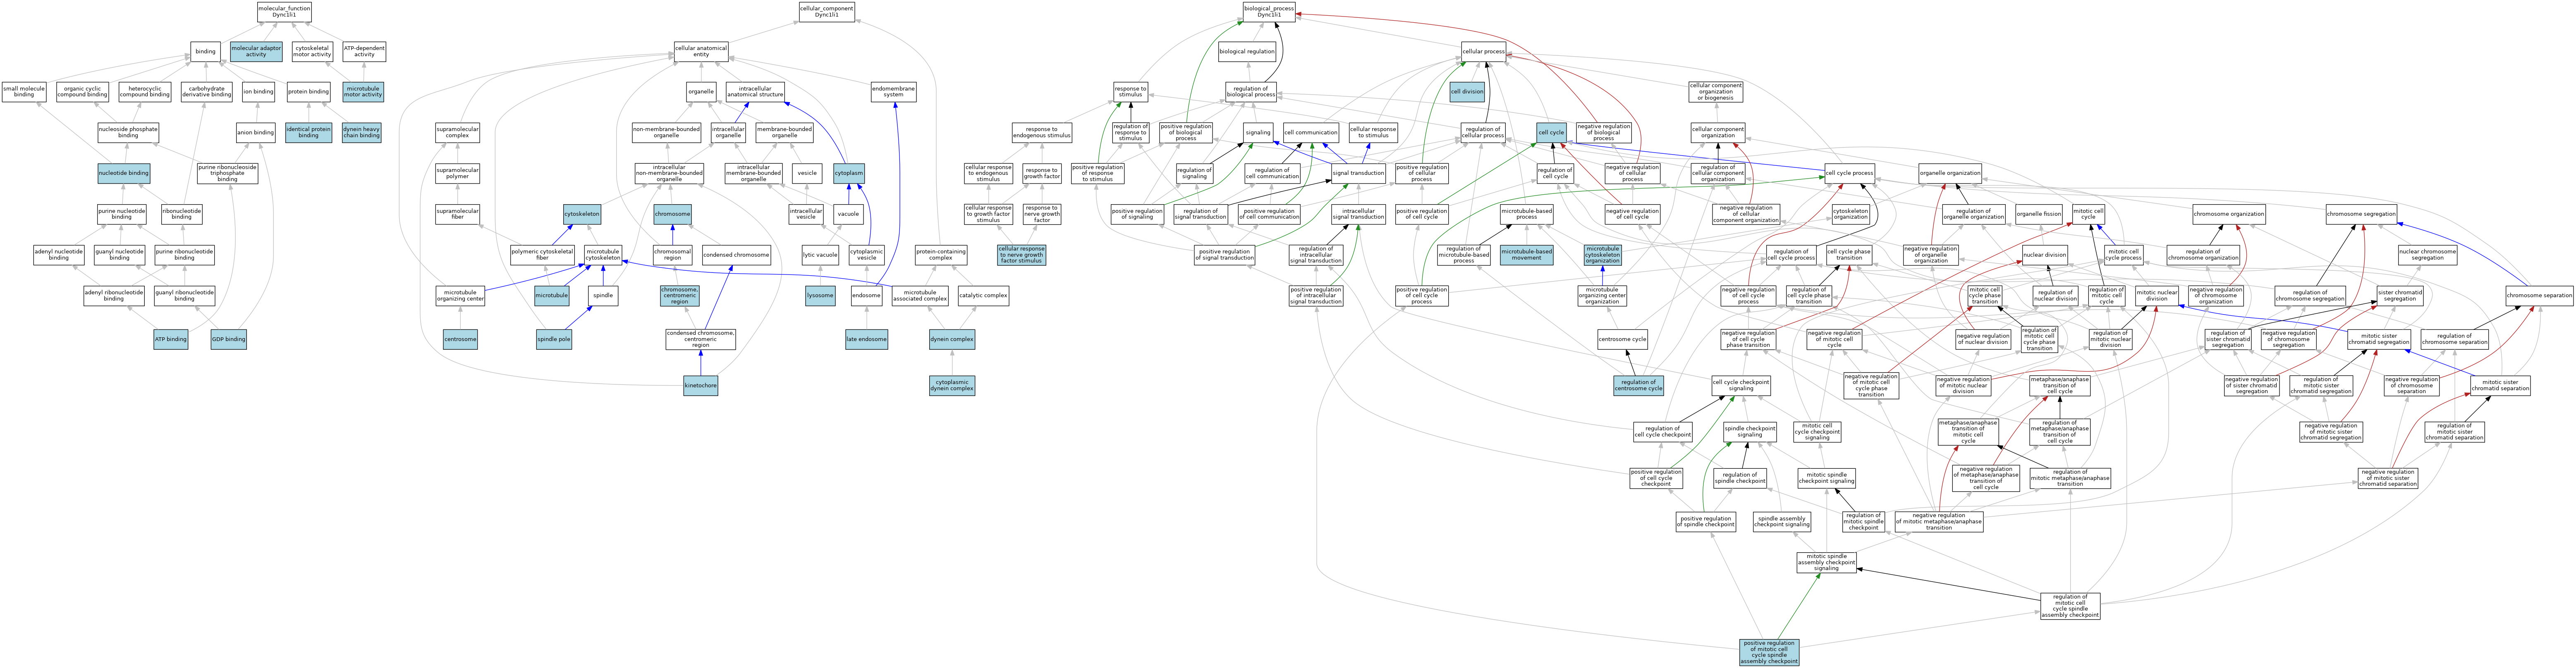Select the 'chromosome organization' node
2576x668 pixels.
[x=2229, y=214]
